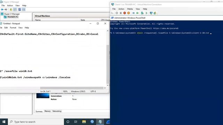Open File Explorer from the taskbar
The width and height of the screenshot is (223, 125).
coord(84,122)
